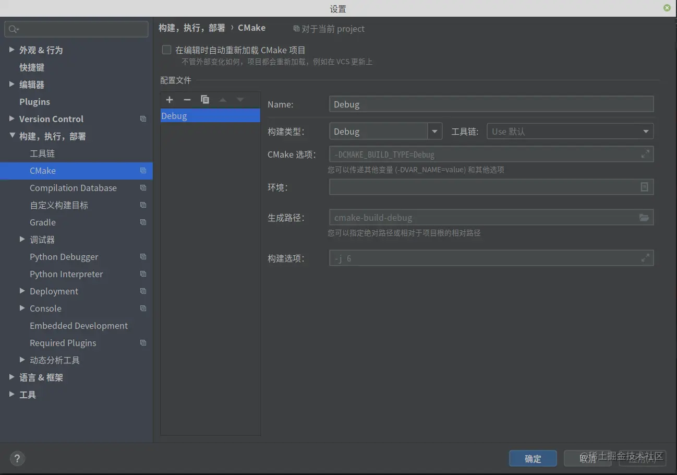Open the 工具链 Use 默认 dropdown
The height and width of the screenshot is (475, 677).
(x=570, y=132)
